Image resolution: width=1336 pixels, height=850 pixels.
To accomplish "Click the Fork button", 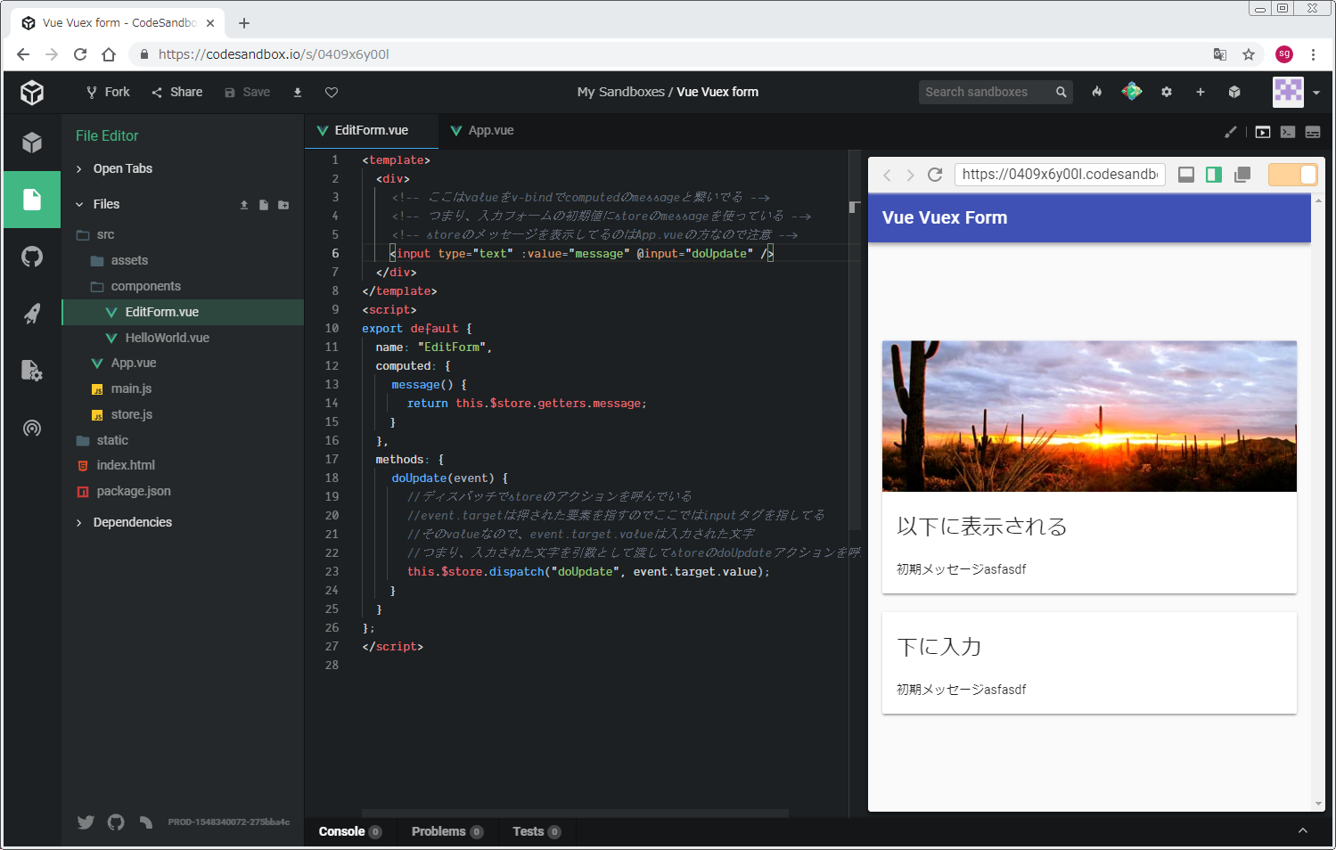I will point(108,92).
